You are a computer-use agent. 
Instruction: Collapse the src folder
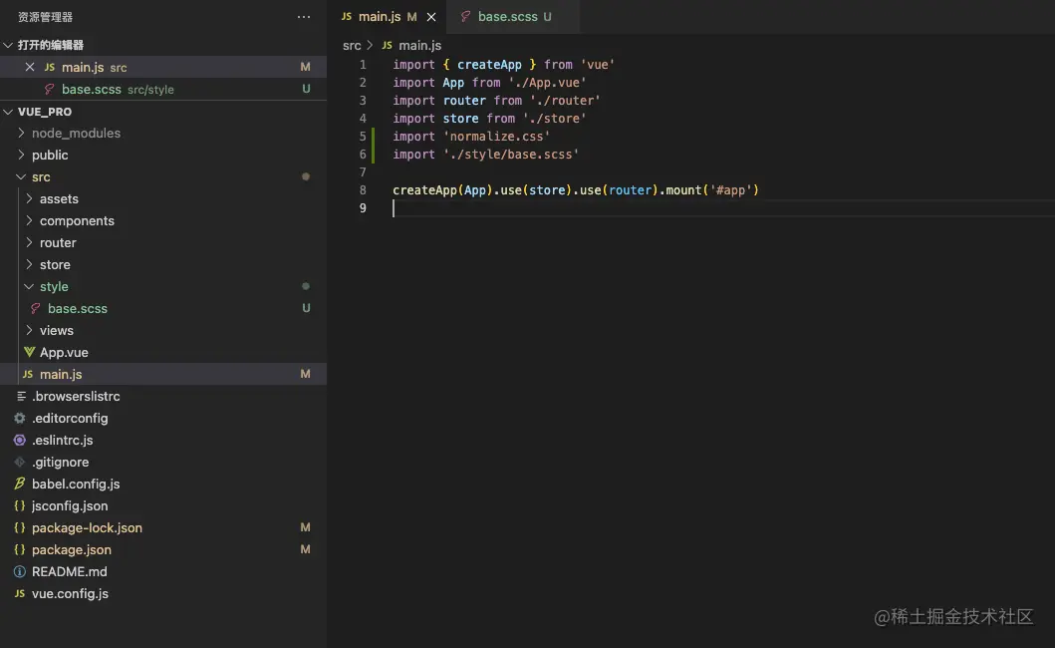coord(21,176)
